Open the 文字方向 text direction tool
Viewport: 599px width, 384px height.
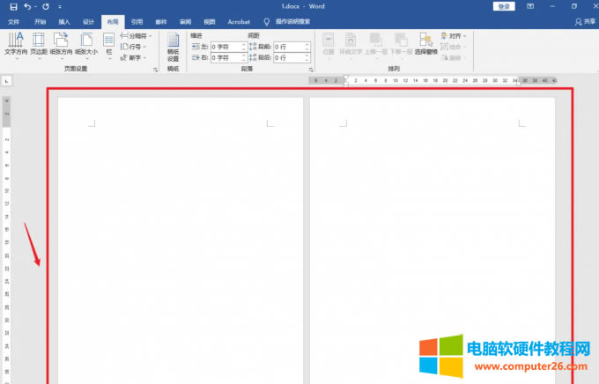tap(16, 46)
